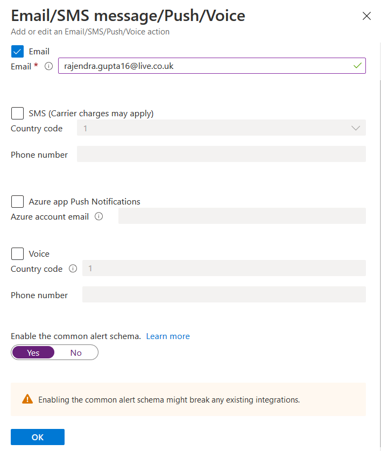Enable Azure app Push Notifications checkbox
Screen dimensions: 381x451
click(17, 201)
